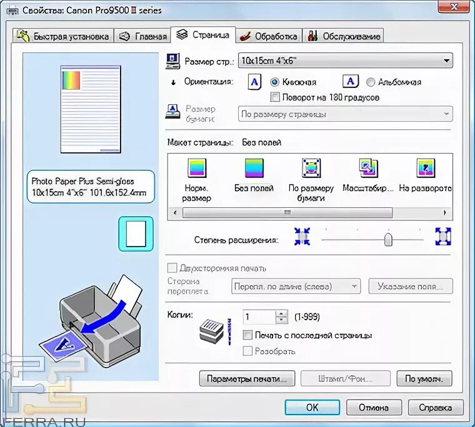Click in the Копии number field
This screenshot has width=475, height=427.
[x=259, y=317]
